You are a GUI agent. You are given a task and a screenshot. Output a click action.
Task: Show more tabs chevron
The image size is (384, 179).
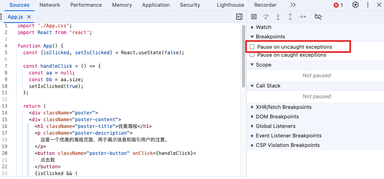point(293,5)
